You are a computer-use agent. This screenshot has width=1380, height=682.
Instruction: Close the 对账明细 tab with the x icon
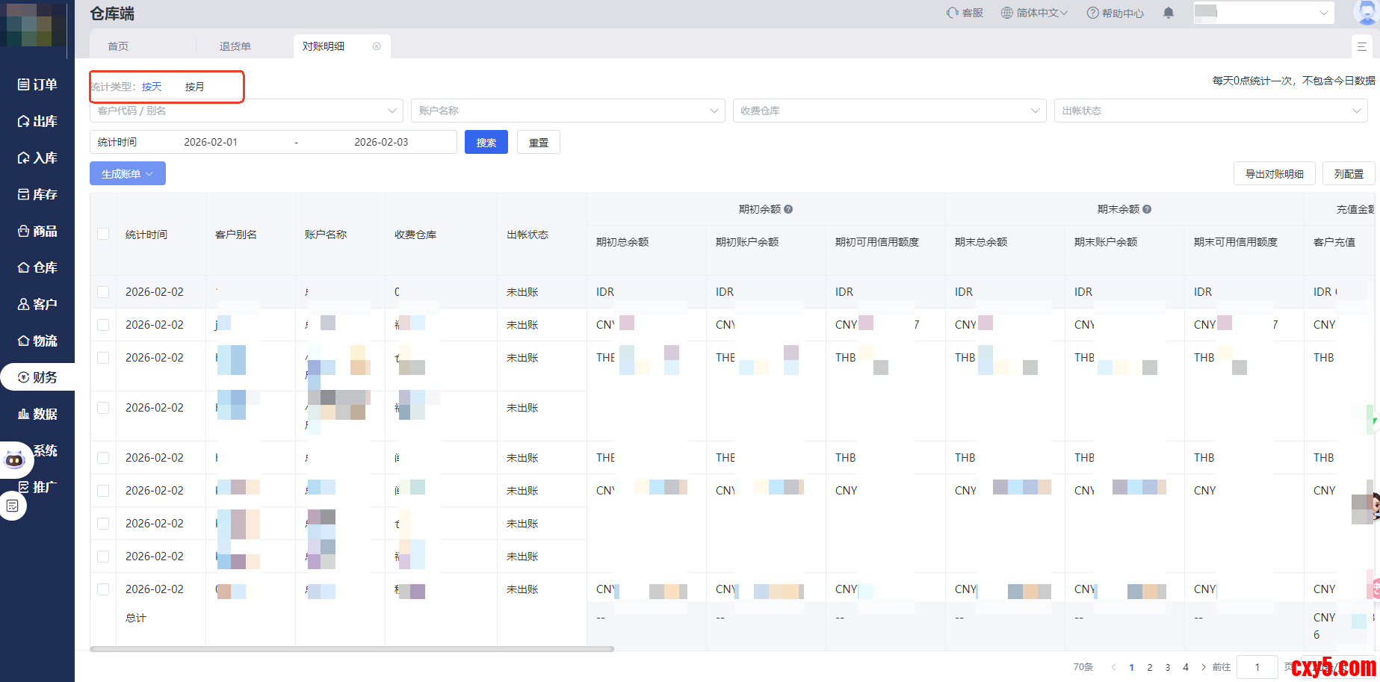pyautogui.click(x=377, y=46)
